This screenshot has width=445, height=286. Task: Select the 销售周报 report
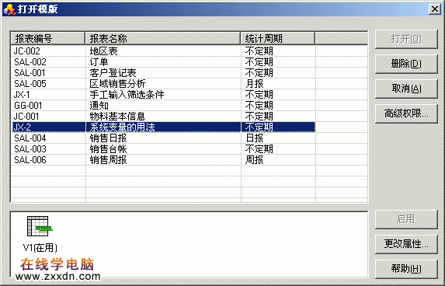[x=108, y=160]
